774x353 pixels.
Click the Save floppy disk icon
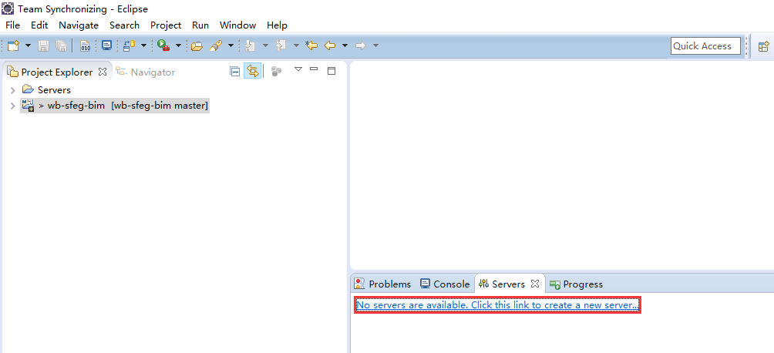(43, 46)
